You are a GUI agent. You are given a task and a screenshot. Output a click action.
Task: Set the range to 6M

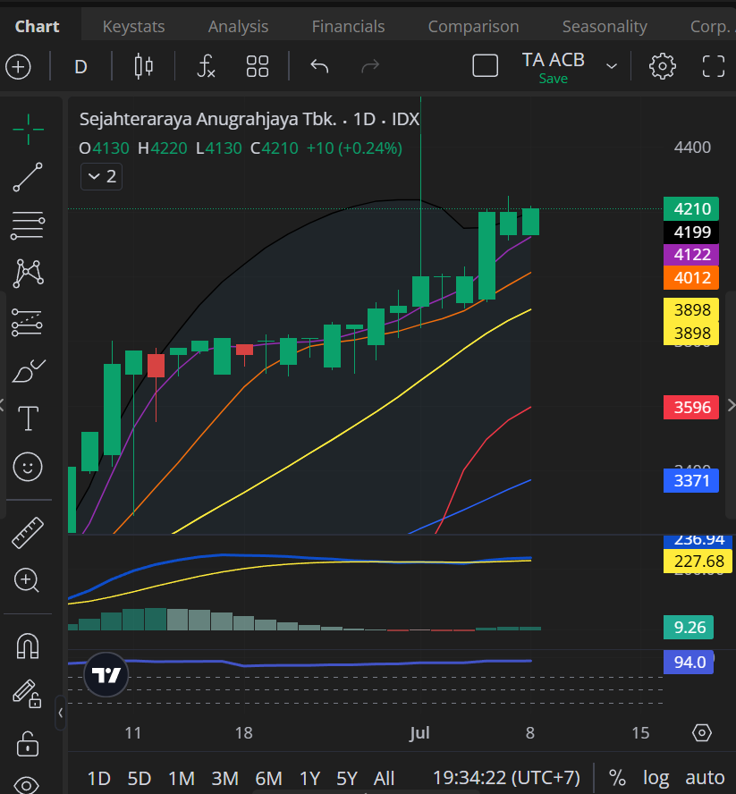coord(268,778)
